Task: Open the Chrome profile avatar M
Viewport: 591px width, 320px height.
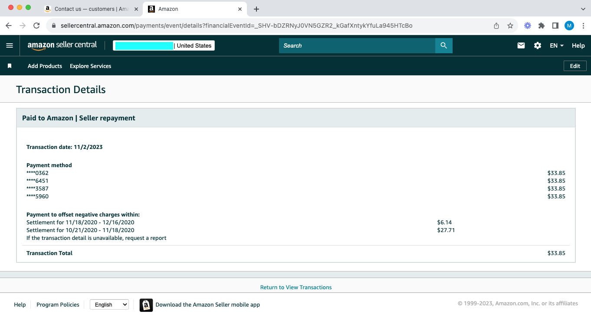Action: (x=569, y=26)
